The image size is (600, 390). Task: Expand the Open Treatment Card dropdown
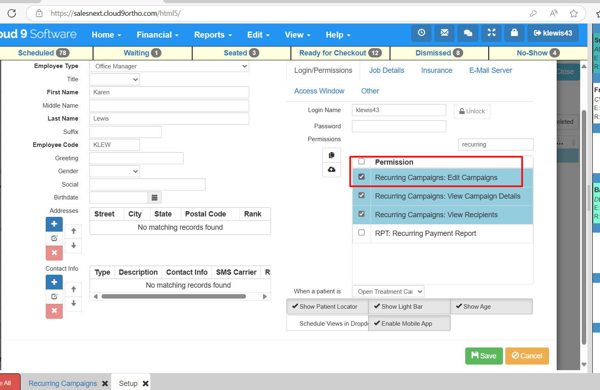[388, 292]
